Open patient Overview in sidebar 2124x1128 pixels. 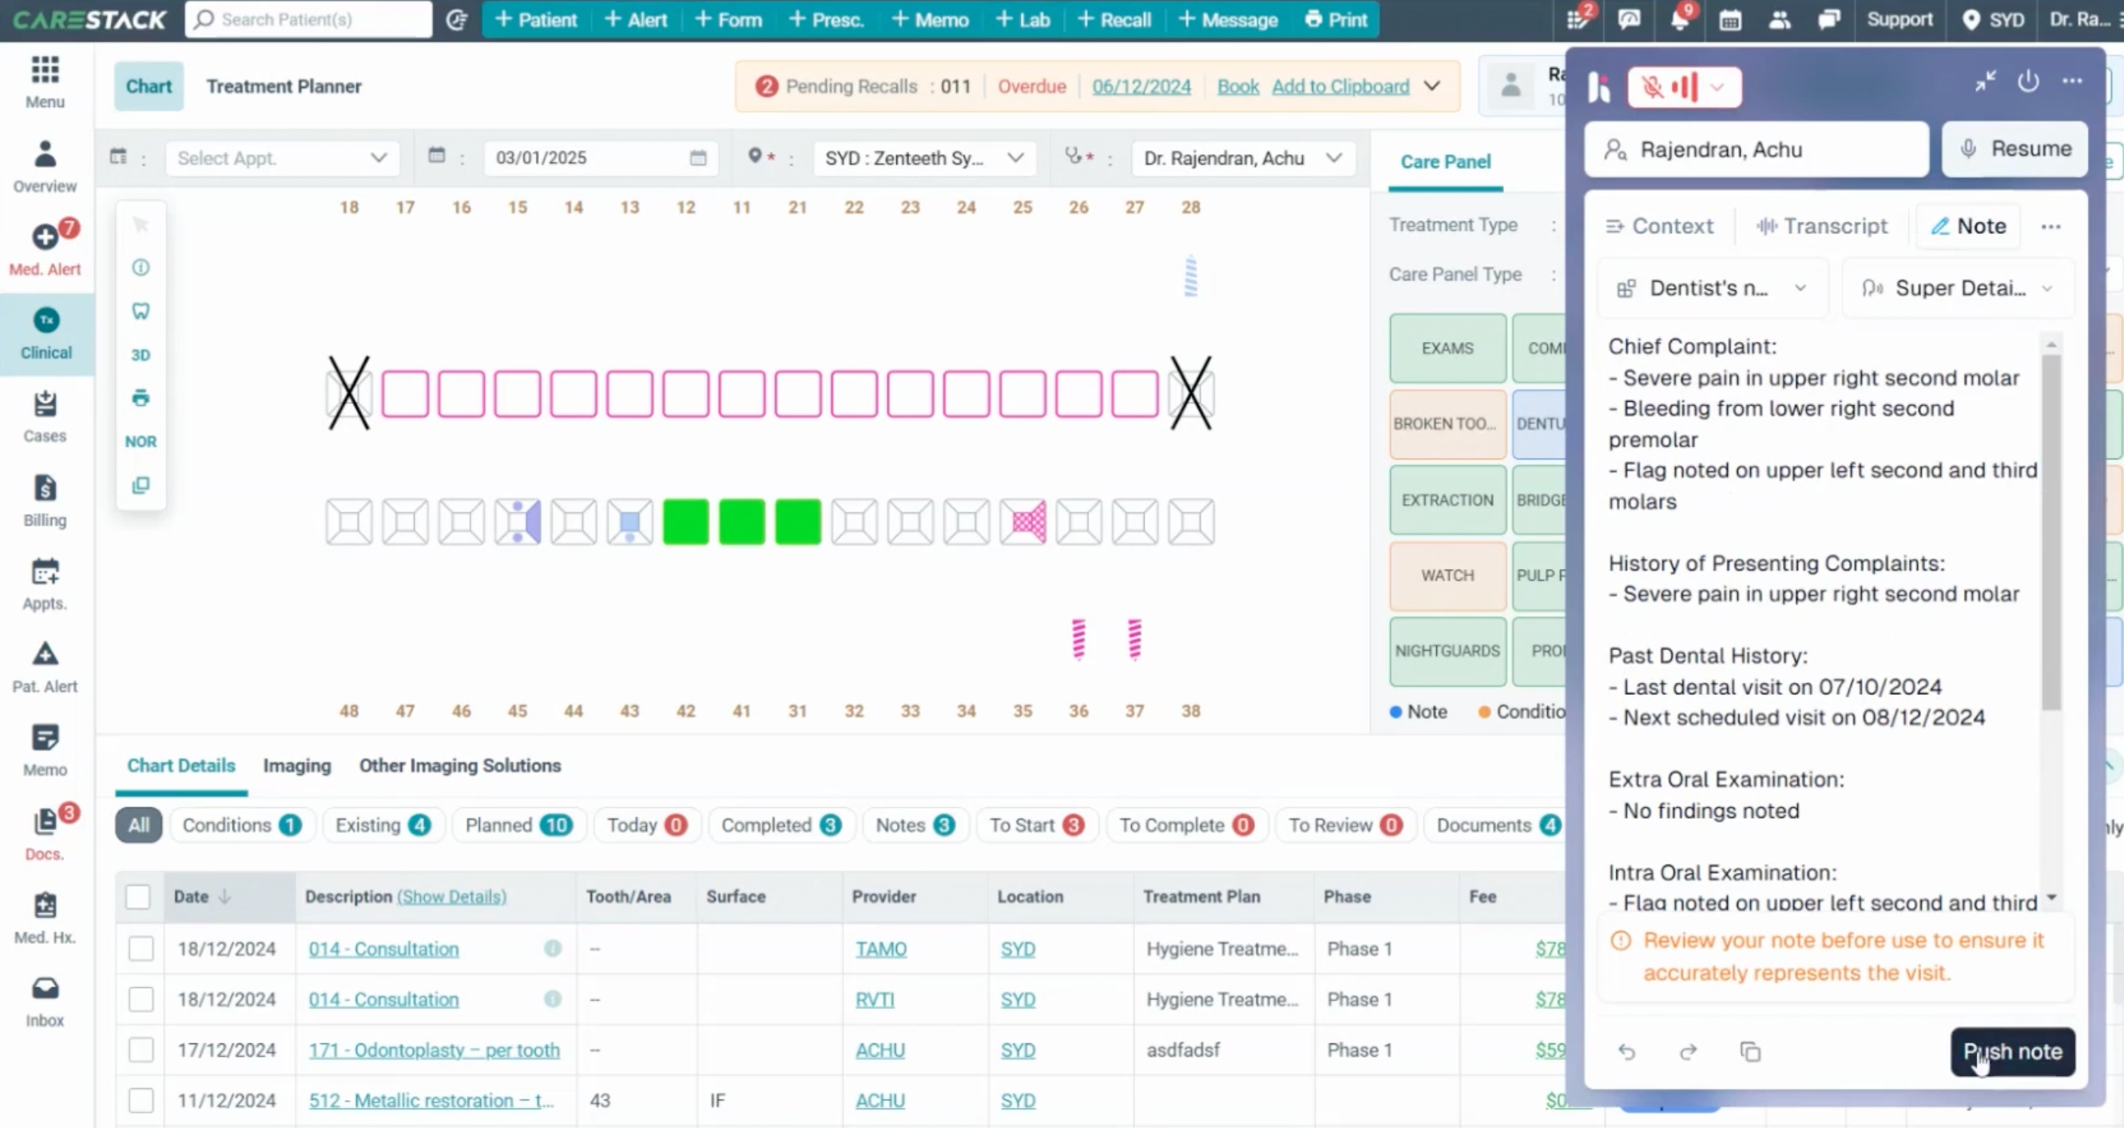46,166
